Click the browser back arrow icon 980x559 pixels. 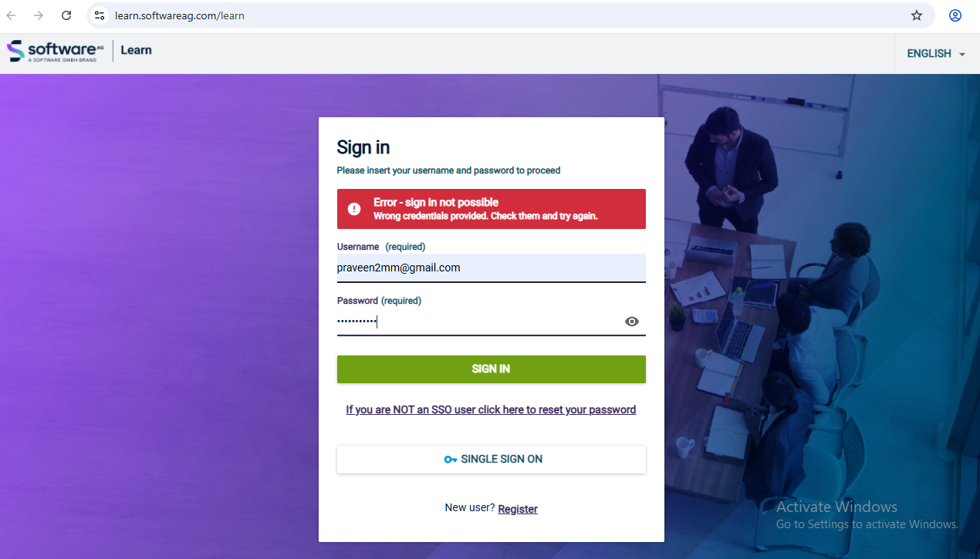click(x=12, y=15)
